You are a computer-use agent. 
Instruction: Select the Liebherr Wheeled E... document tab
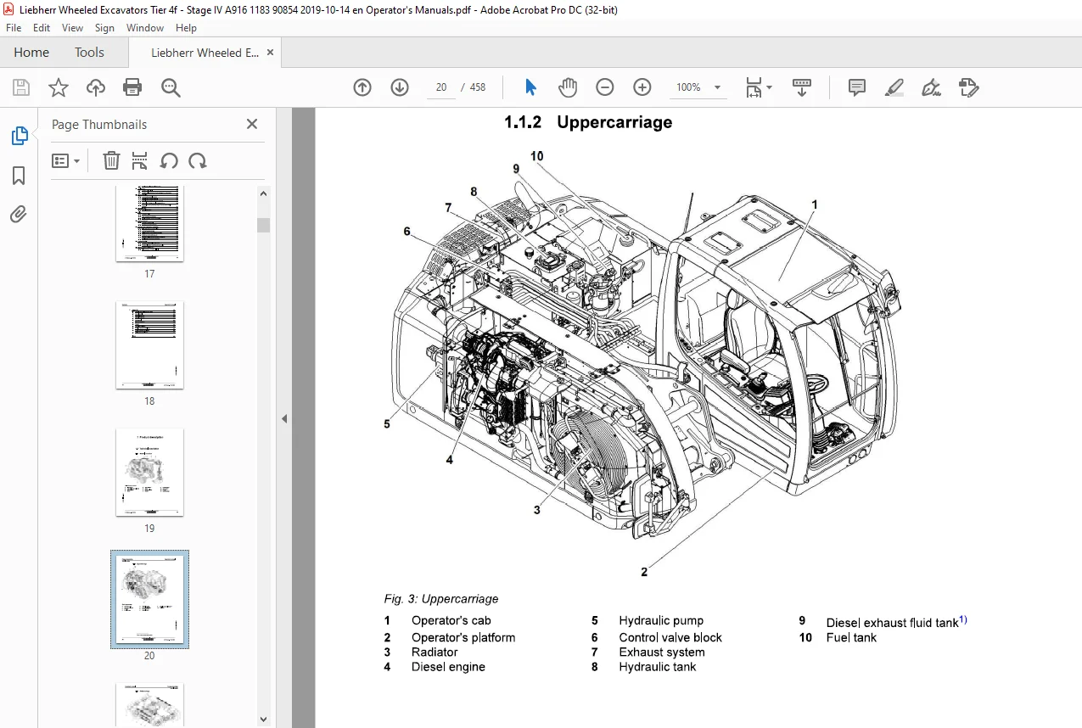[205, 53]
